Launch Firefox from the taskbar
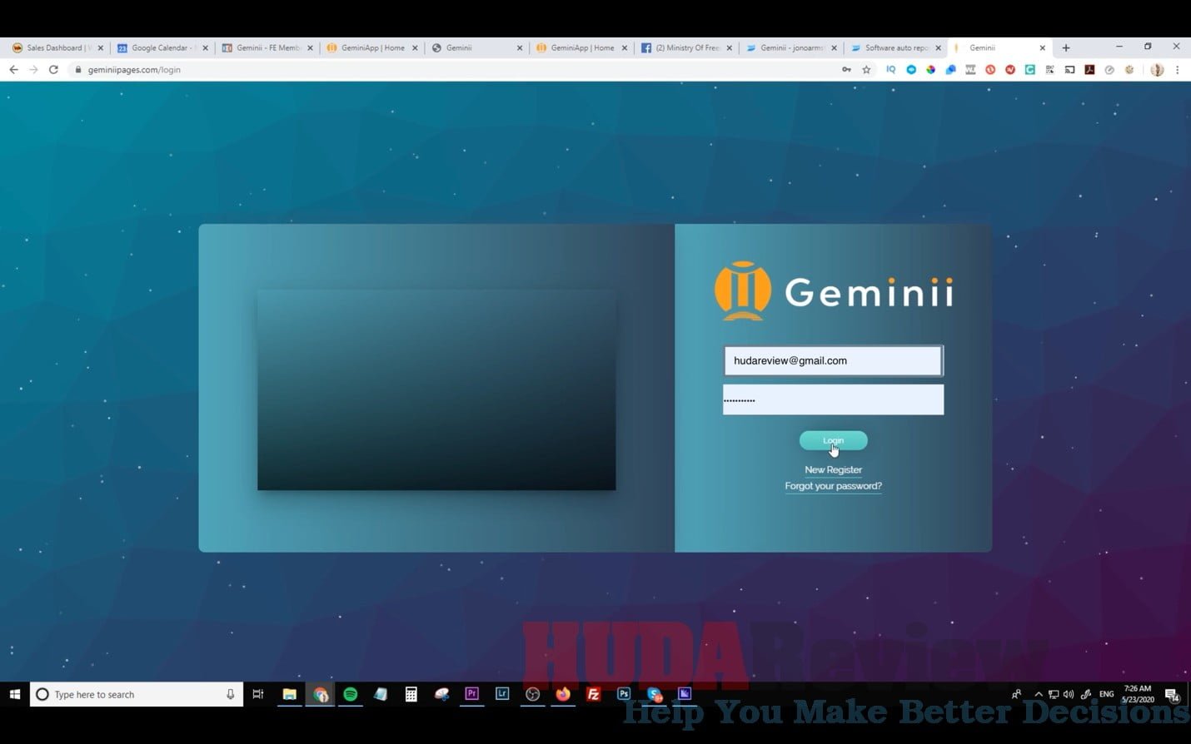This screenshot has height=744, width=1191. [564, 694]
